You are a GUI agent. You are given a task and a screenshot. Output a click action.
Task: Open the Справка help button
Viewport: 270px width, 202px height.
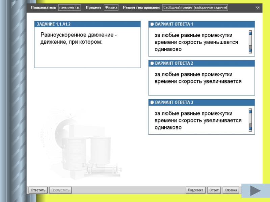pos(231,190)
